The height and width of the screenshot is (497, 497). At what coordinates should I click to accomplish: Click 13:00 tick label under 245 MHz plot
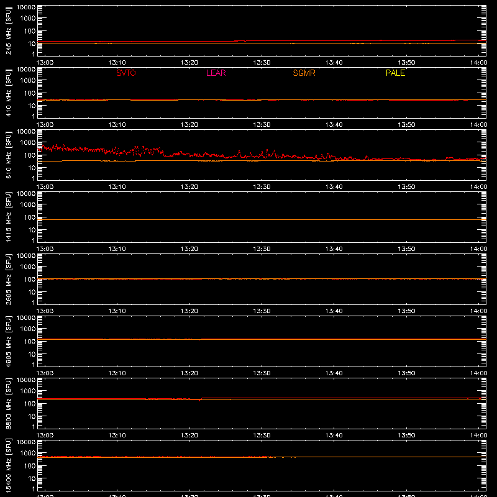45,63
